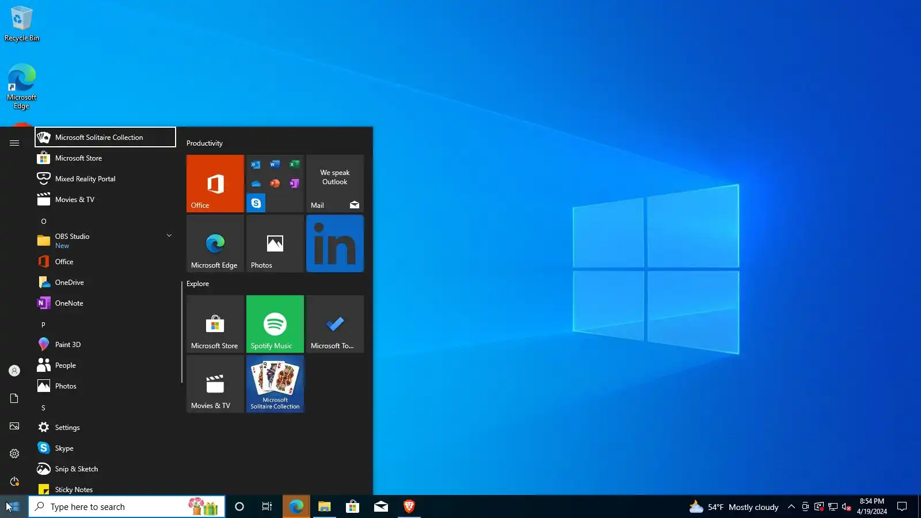Viewport: 921px width, 518px height.
Task: Open Task View on the taskbar
Action: coord(267,506)
